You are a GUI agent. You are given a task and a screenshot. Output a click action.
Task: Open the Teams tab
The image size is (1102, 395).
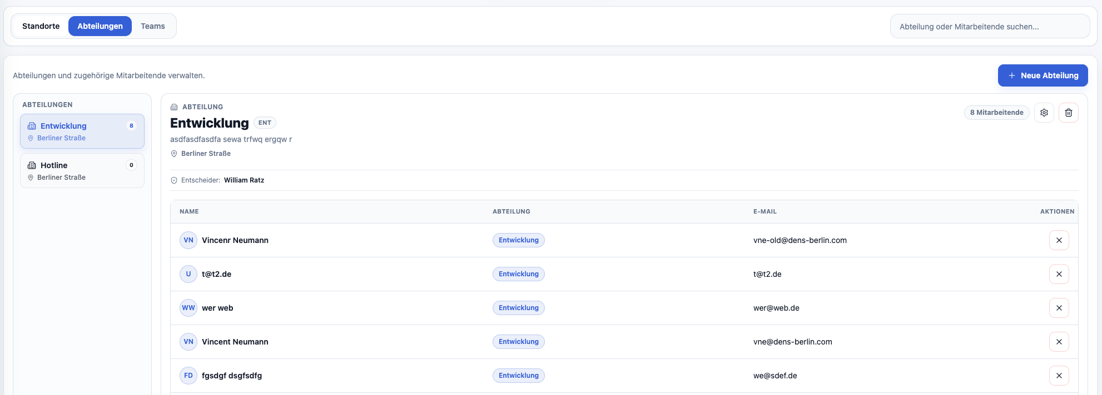[x=153, y=26]
